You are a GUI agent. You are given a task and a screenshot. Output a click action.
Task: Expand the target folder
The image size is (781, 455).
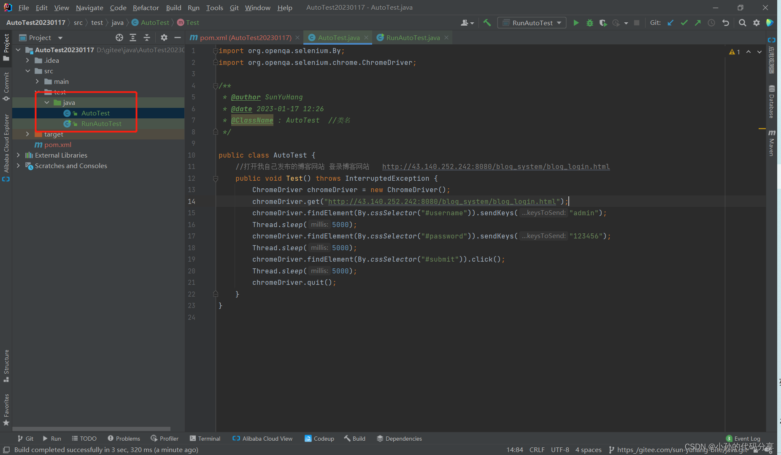tap(27, 134)
